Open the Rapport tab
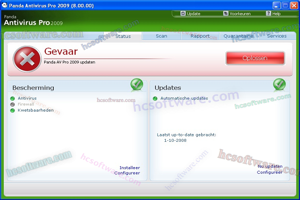Image resolution: width=300 pixels, height=200 pixels. (x=200, y=36)
